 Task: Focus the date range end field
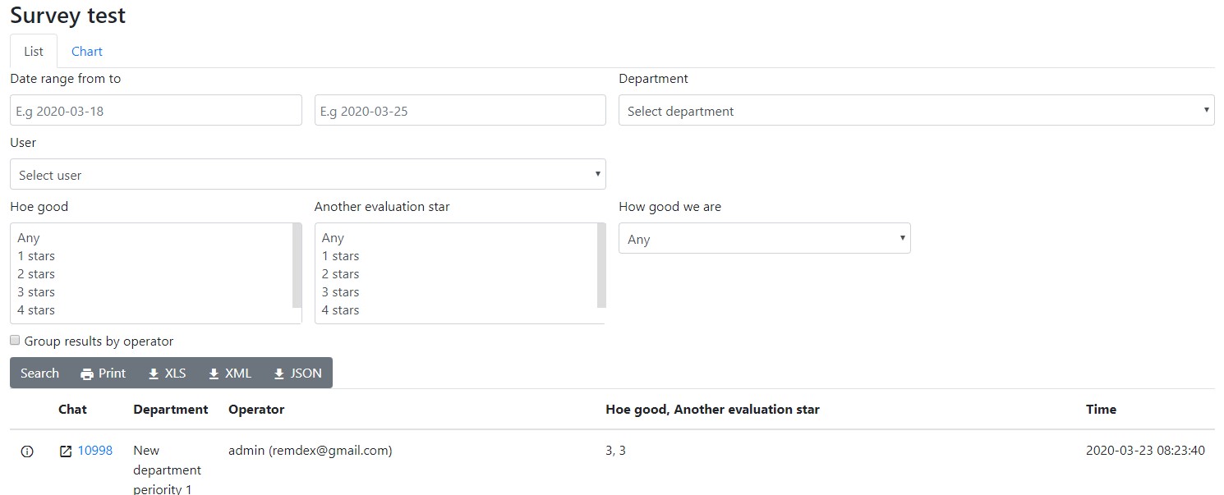pyautogui.click(x=460, y=111)
